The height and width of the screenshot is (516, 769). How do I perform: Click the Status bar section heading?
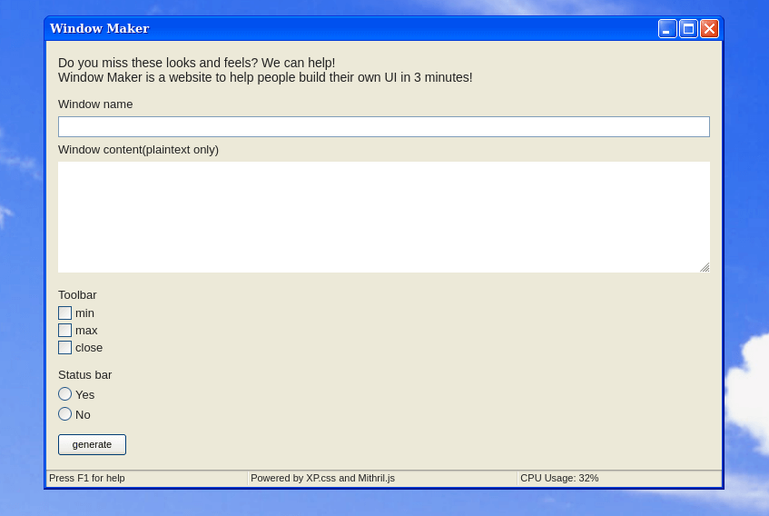[84, 375]
